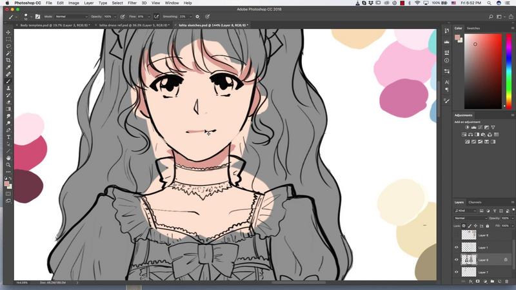Click the hue slider strip
This screenshot has width=516, height=290.
509,71
